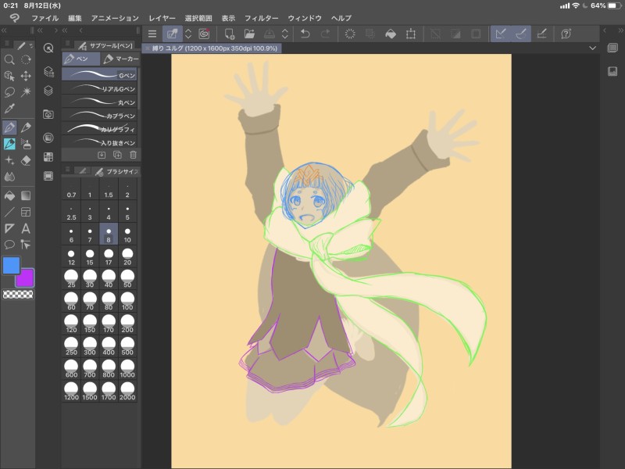Viewport: 625px width, 469px height.
Task: Click the Open file folder icon
Action: point(249,34)
